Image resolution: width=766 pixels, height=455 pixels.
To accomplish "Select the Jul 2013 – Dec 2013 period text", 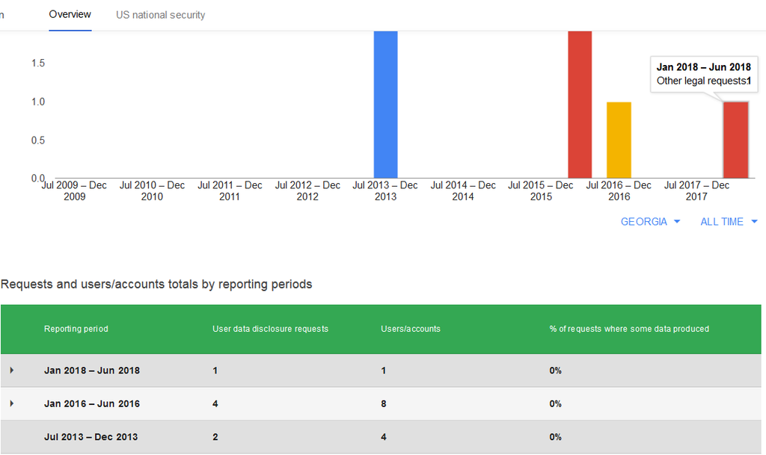I will click(x=91, y=437).
